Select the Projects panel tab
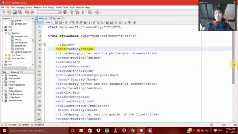 click(6, 18)
